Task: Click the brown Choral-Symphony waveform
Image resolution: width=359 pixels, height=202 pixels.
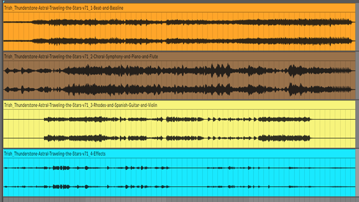Action: coord(179,80)
